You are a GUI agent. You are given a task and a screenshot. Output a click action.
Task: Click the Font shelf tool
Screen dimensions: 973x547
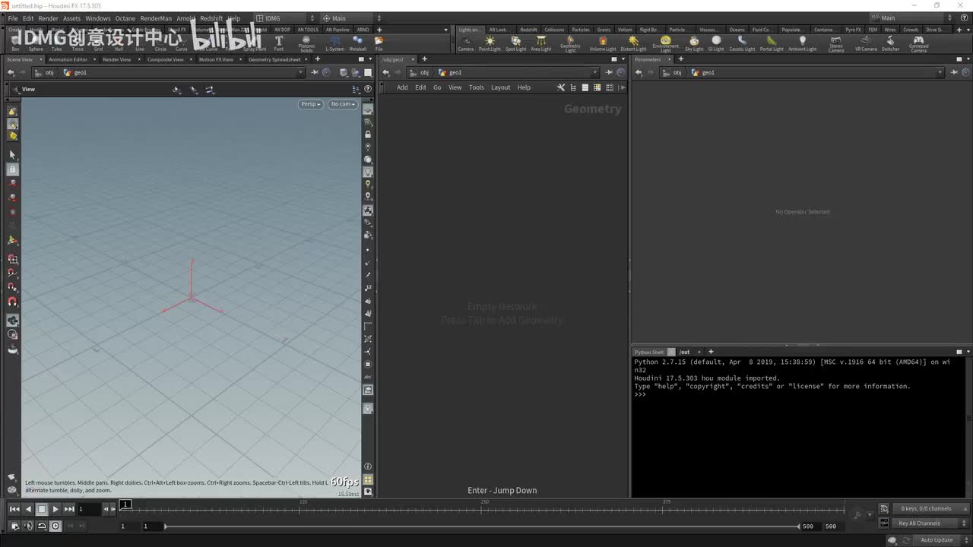279,43
